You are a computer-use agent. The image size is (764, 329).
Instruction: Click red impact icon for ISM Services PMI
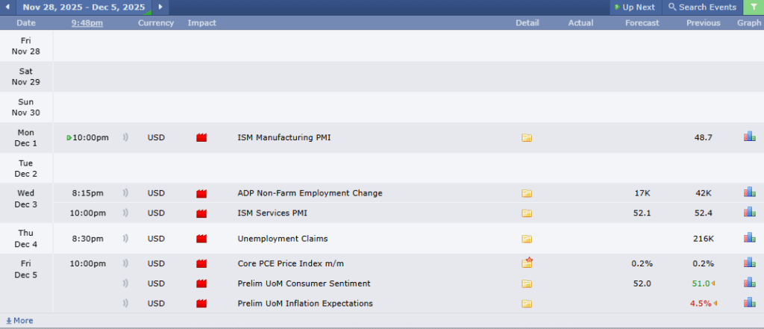[201, 213]
